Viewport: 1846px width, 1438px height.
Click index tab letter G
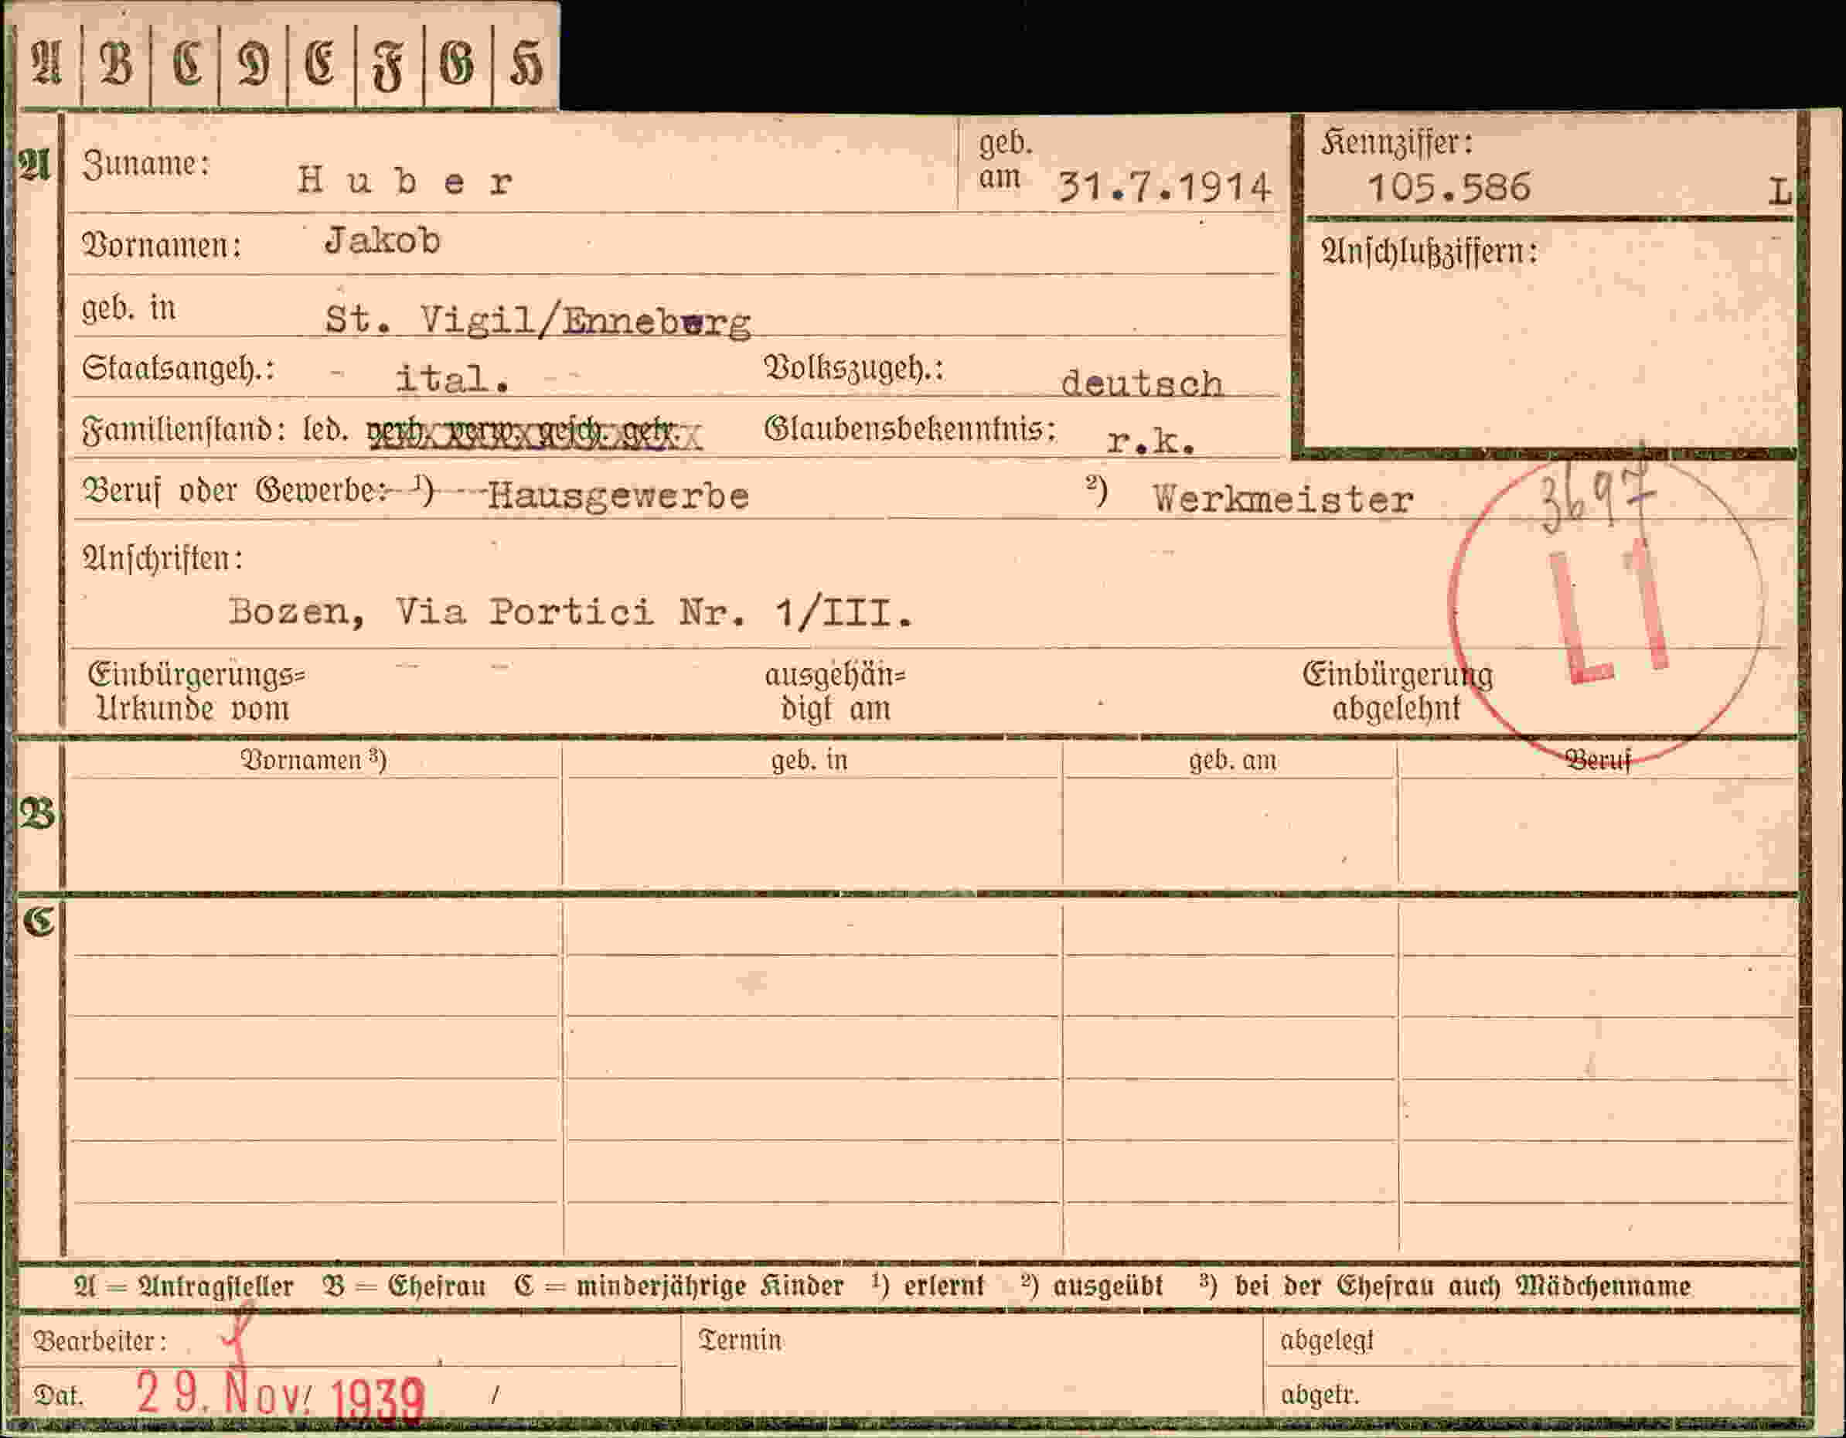click(456, 63)
